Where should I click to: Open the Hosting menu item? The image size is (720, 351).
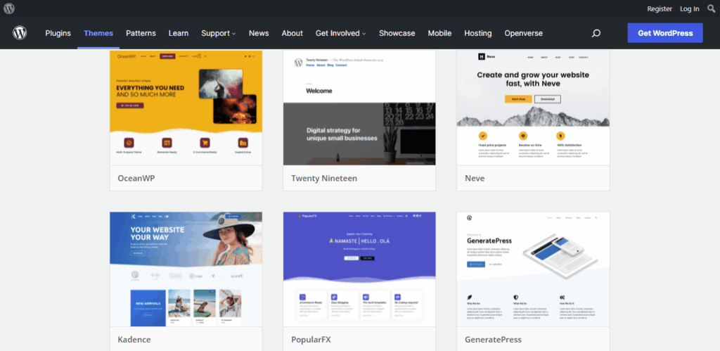(x=478, y=33)
